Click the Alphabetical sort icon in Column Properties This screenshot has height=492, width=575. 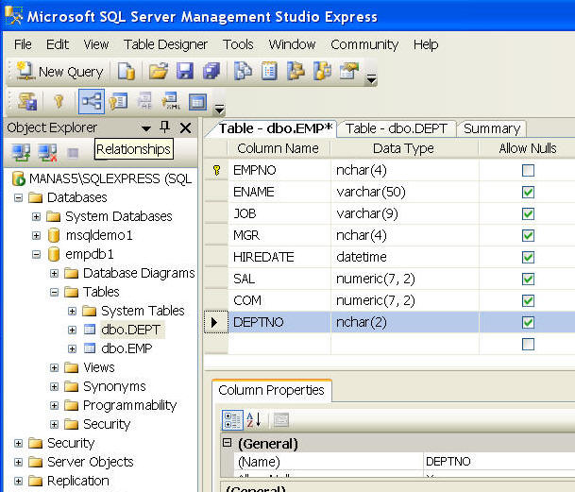tap(253, 419)
